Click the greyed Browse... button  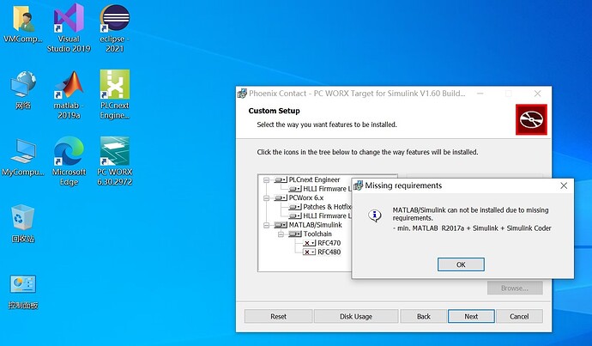pos(515,288)
